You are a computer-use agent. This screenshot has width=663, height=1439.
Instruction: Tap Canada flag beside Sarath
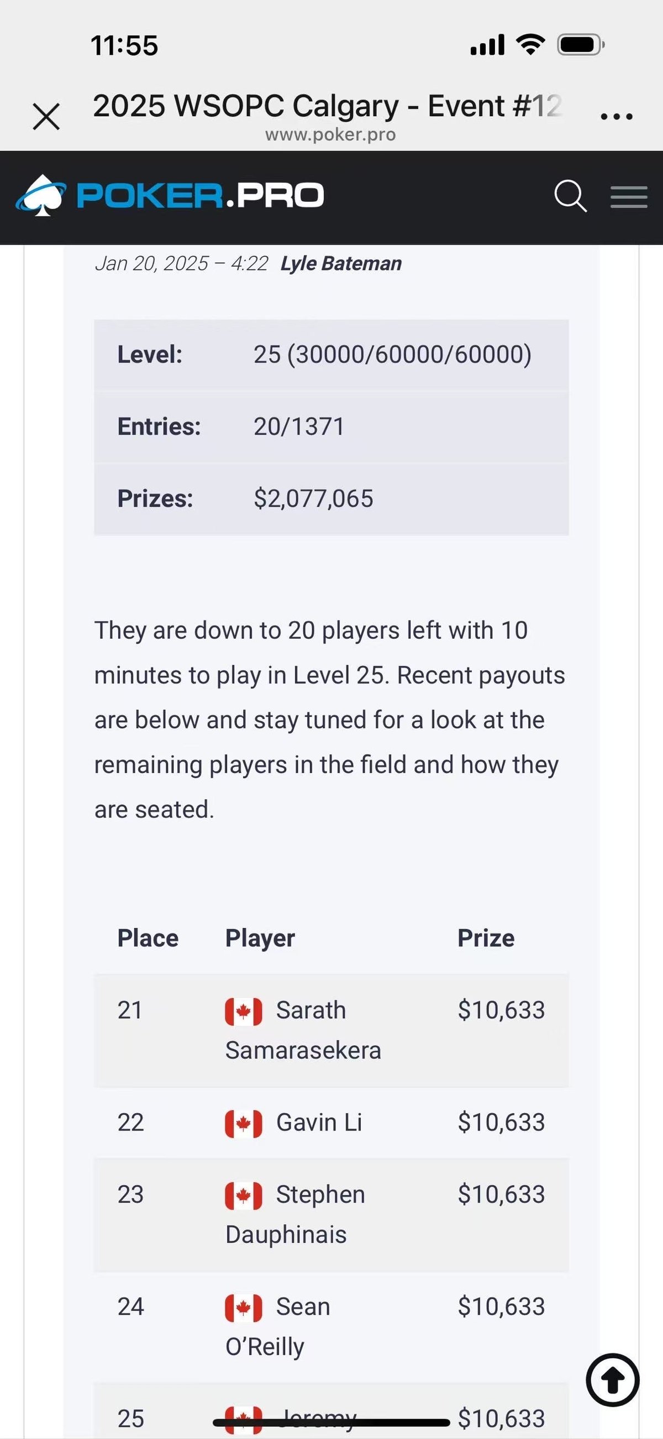pos(243,1011)
